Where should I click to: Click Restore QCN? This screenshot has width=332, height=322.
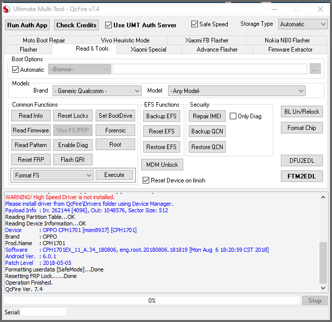(207, 147)
